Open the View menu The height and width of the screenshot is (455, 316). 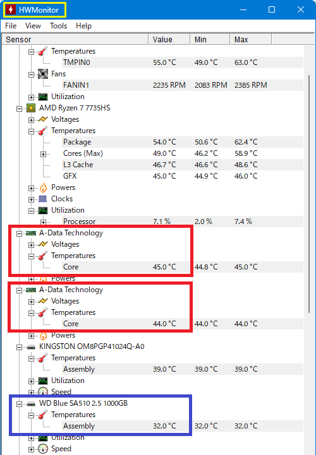click(x=33, y=26)
